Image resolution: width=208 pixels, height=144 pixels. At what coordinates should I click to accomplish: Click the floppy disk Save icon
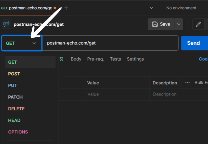(x=155, y=24)
